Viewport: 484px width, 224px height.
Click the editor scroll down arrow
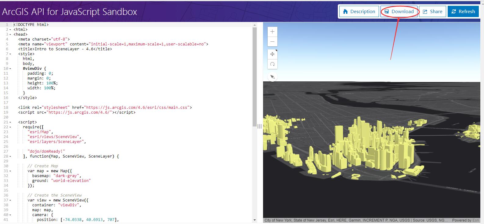tap(255, 220)
